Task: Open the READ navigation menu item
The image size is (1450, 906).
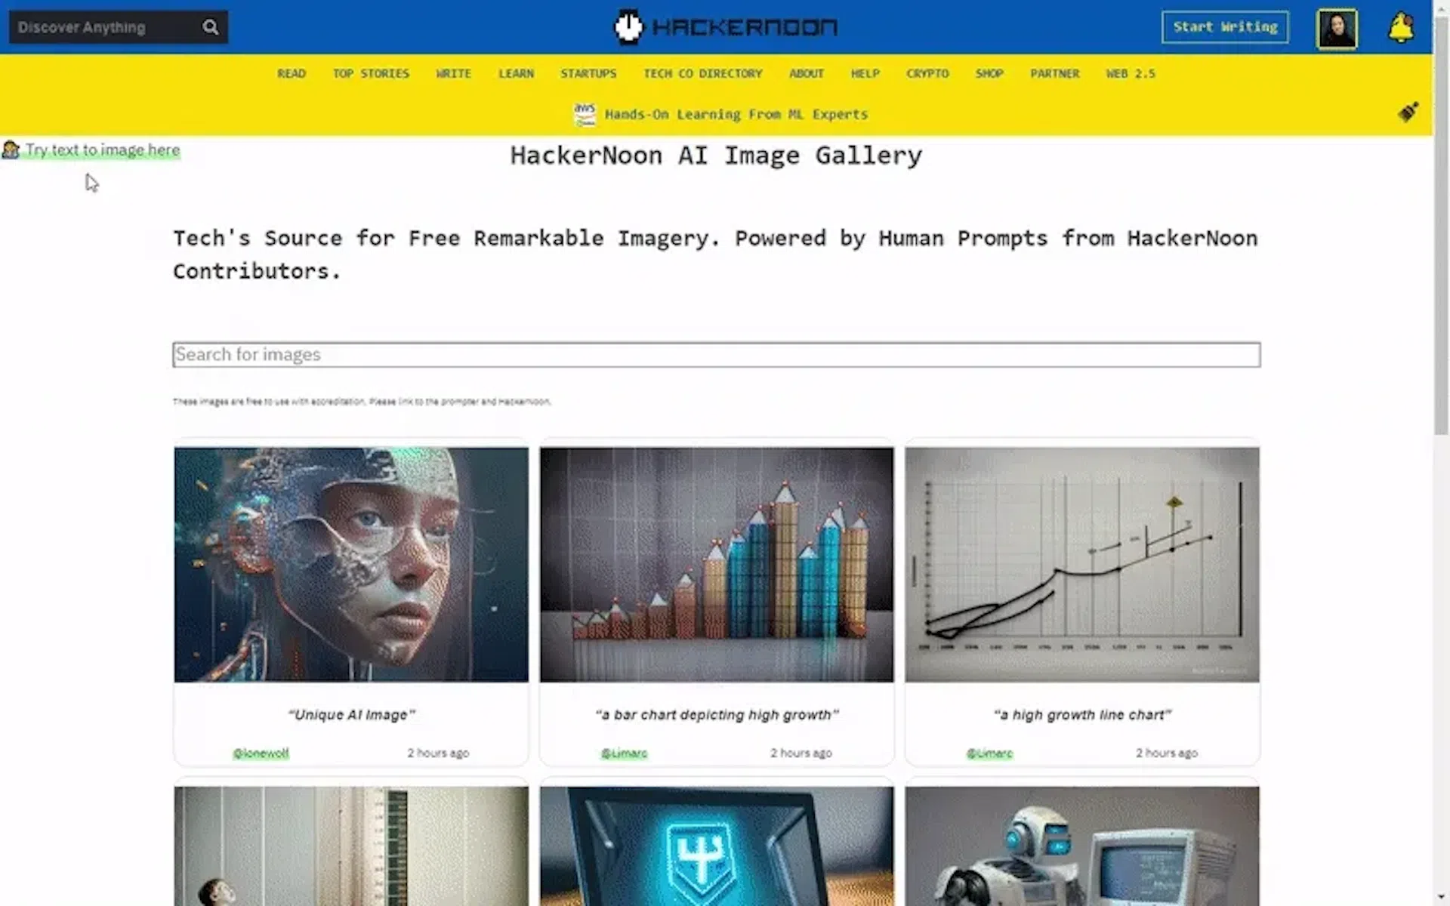Action: 292,73
